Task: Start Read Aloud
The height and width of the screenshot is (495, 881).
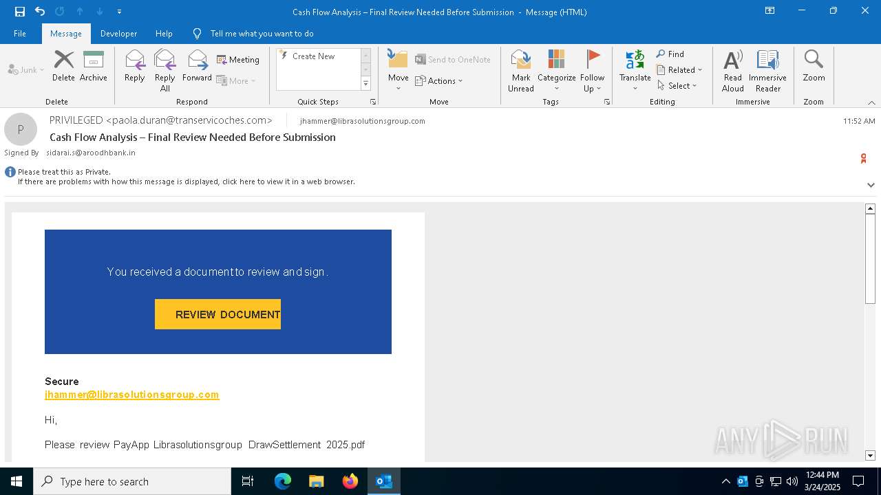Action: 732,70
